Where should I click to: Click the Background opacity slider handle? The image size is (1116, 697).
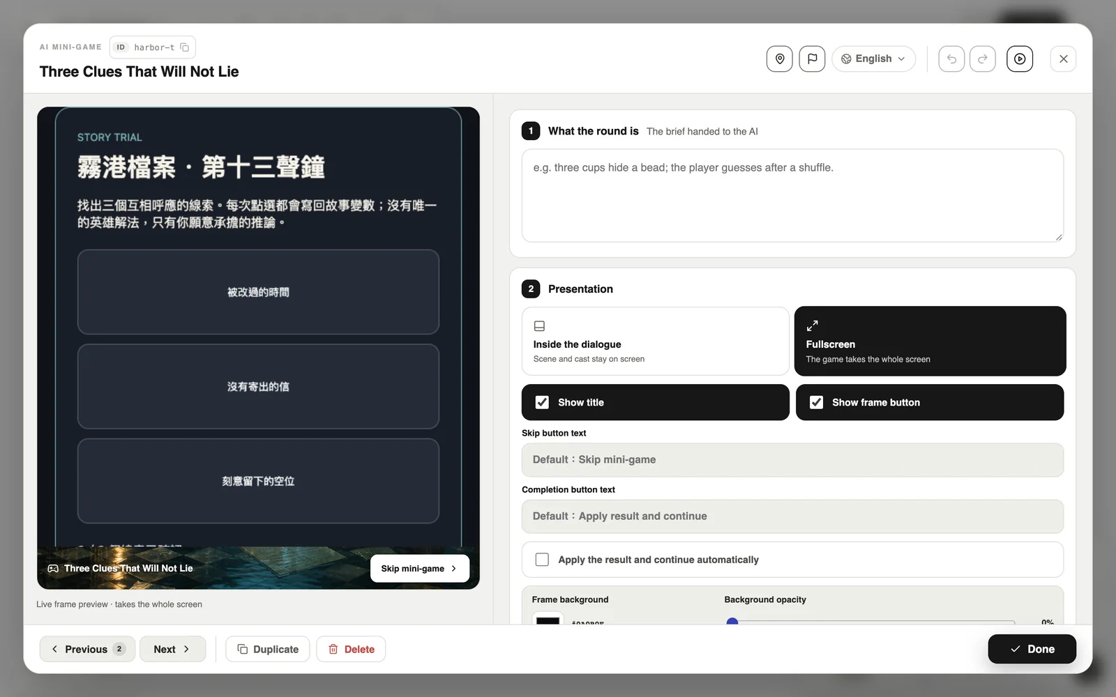point(732,622)
